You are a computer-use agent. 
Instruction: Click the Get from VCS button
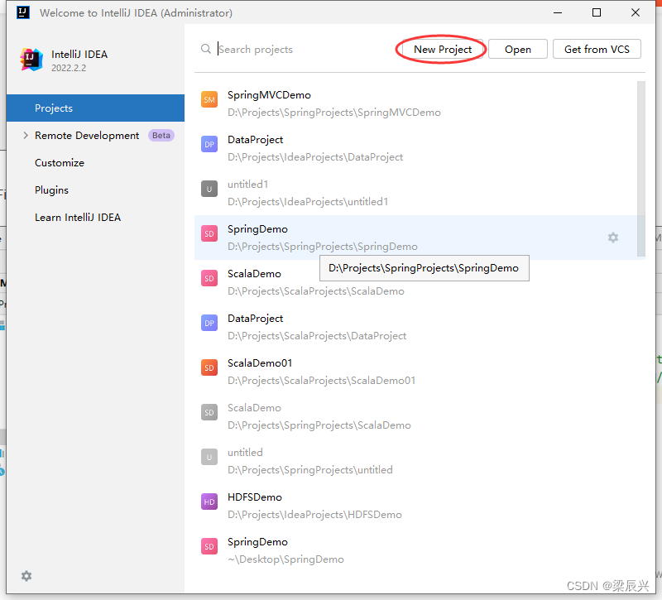[x=597, y=49]
